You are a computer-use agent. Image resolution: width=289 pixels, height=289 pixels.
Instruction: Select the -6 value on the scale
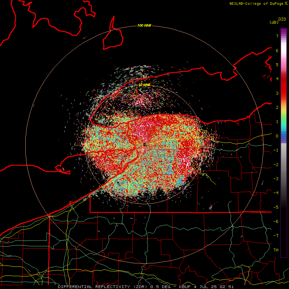(276, 221)
